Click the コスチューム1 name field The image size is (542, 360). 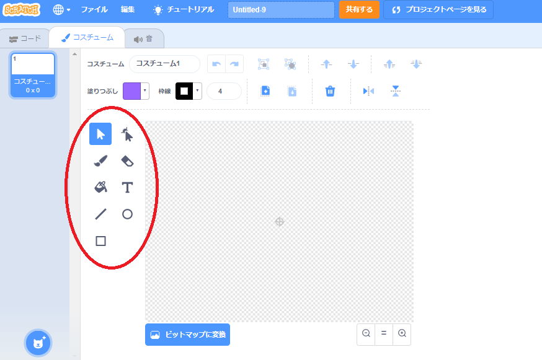(x=164, y=64)
